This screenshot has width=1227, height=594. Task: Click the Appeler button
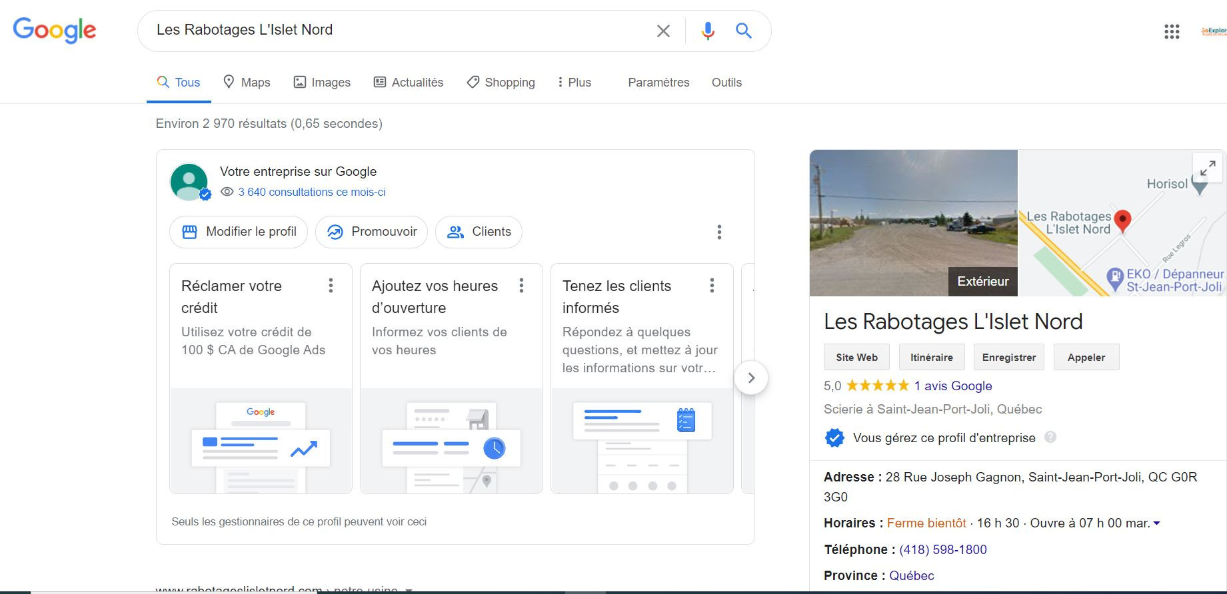1086,357
